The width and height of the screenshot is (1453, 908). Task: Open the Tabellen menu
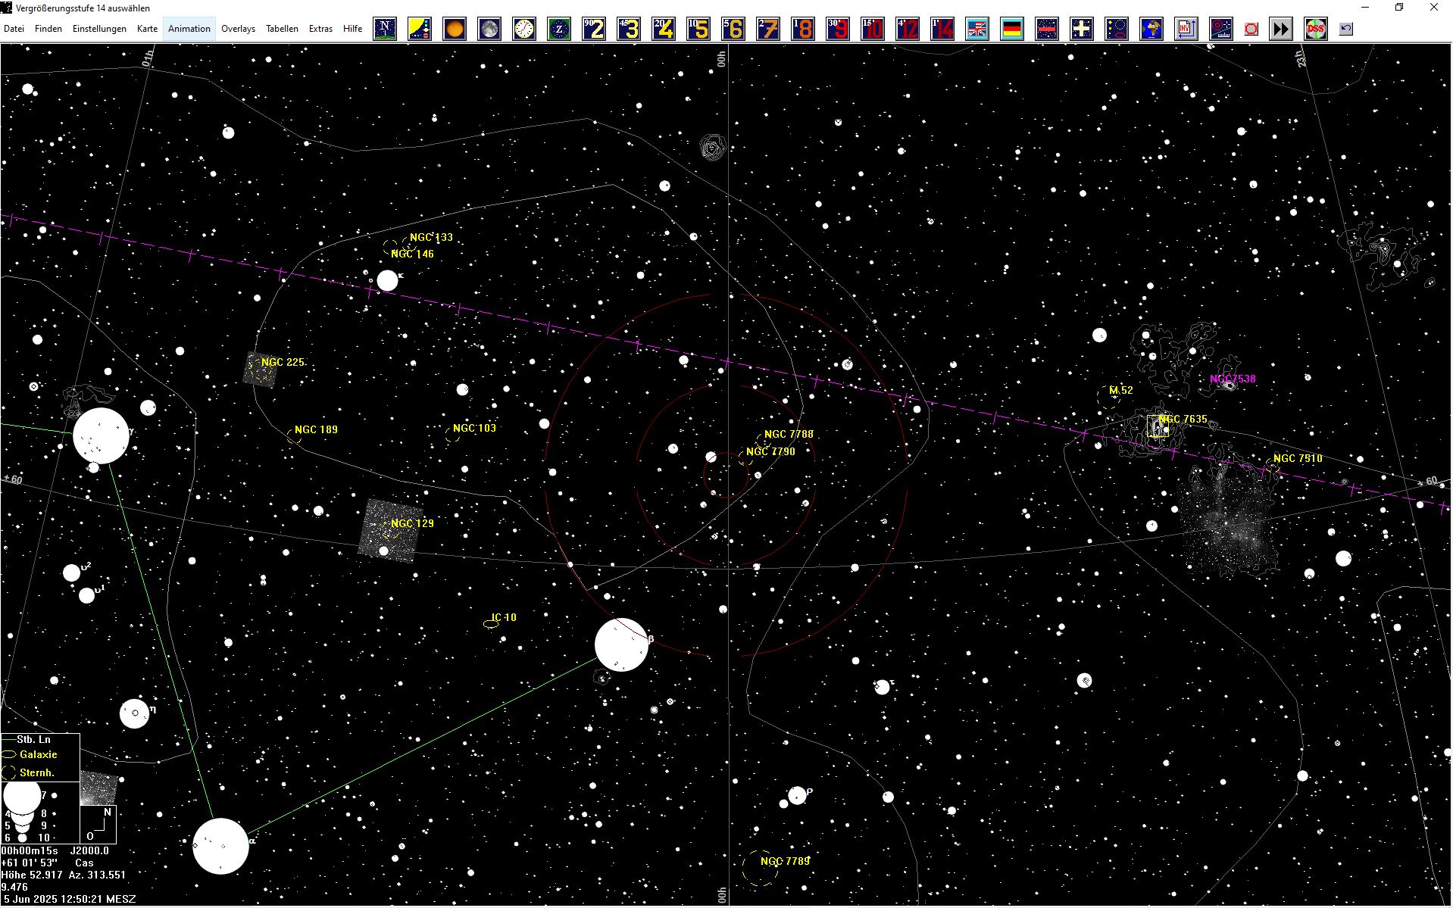point(282,29)
